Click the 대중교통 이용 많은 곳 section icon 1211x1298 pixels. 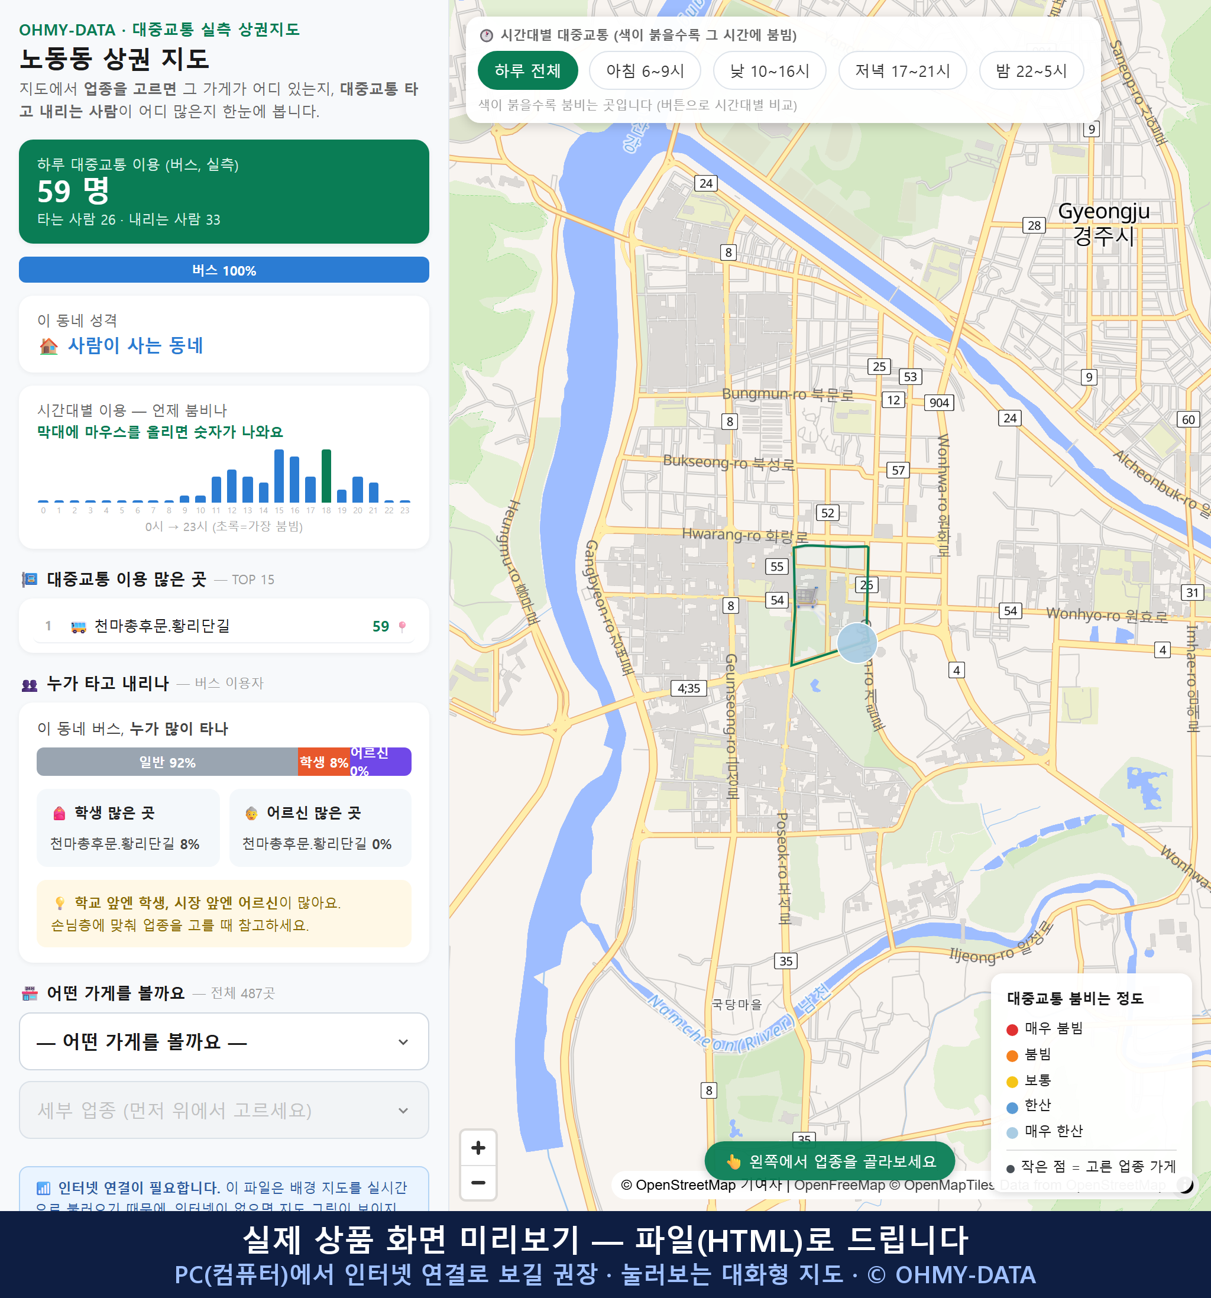[30, 579]
